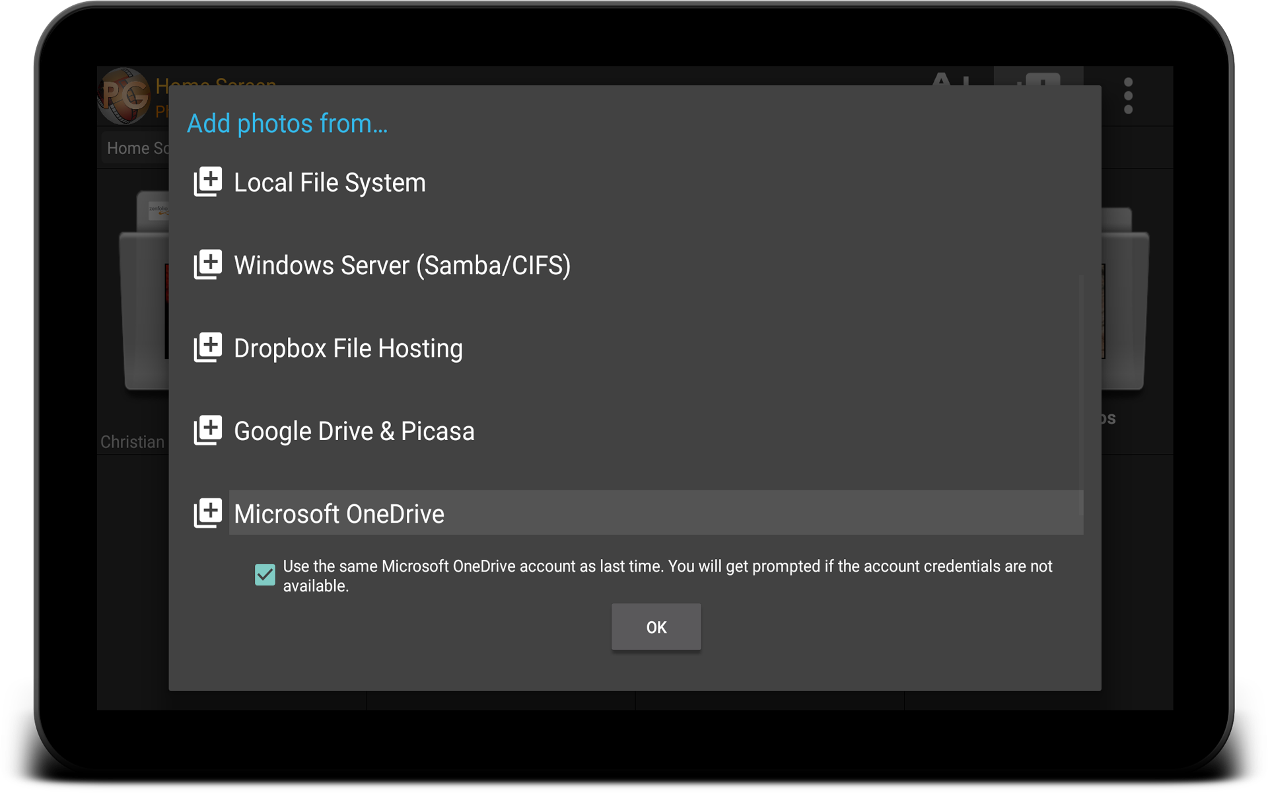The width and height of the screenshot is (1268, 793).
Task: Click the plus icon beside Dropbox File Hosting
Action: point(207,348)
